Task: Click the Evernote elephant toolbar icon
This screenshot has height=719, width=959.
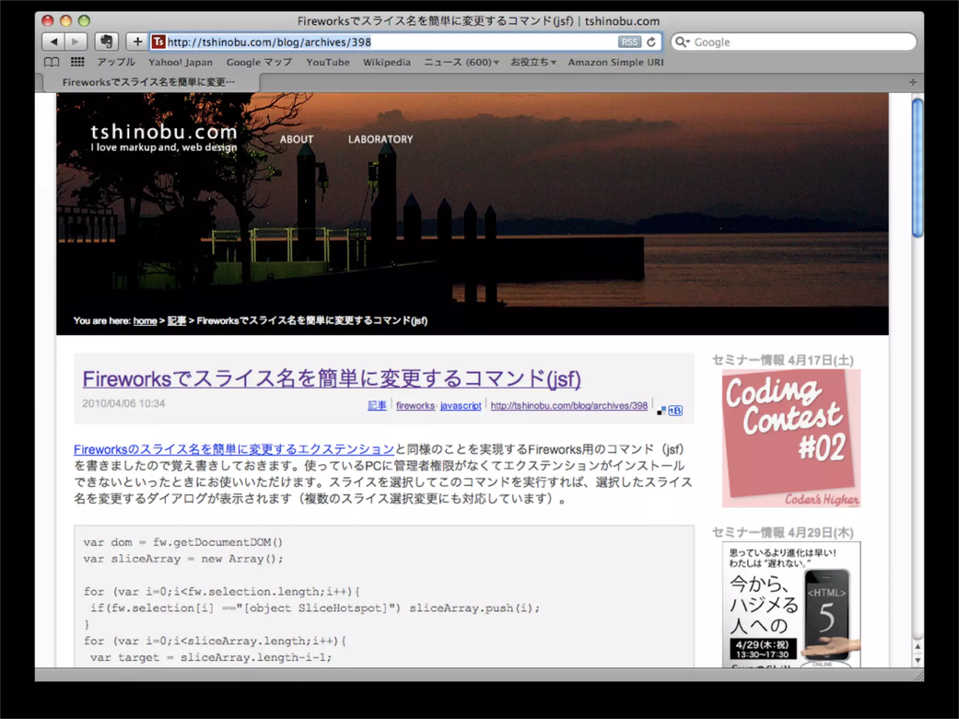Action: (107, 42)
